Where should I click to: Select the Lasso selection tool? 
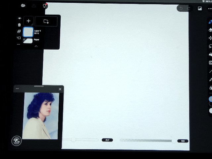(x=210, y=46)
